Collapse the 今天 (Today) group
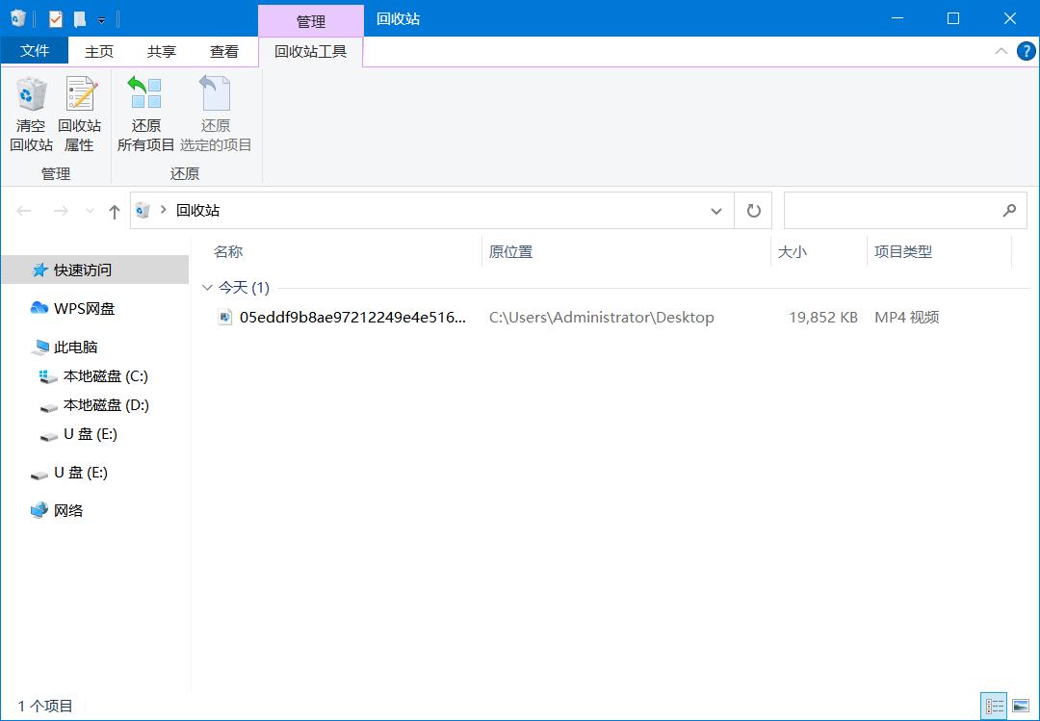This screenshot has height=721, width=1040. click(x=208, y=287)
